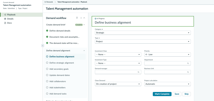Click the Demand manager search icon
This screenshot has height=101, width=214.
click(138, 72)
